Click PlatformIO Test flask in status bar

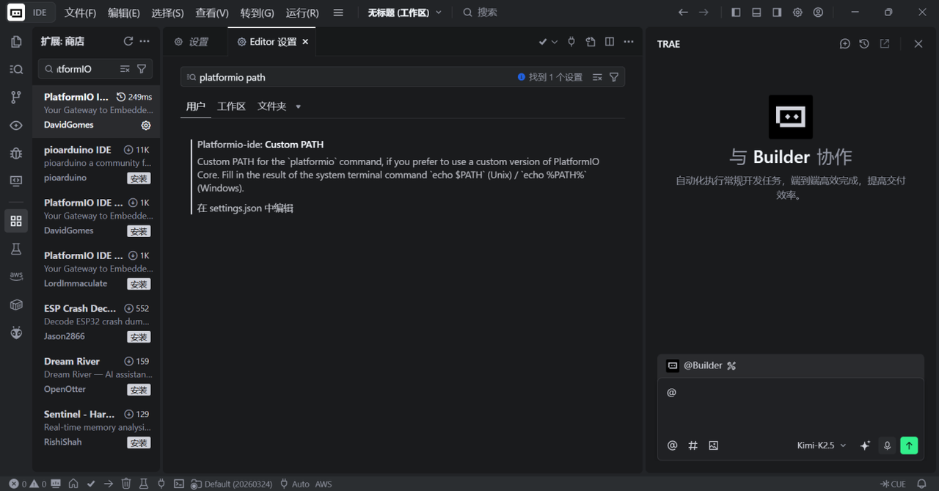[144, 484]
